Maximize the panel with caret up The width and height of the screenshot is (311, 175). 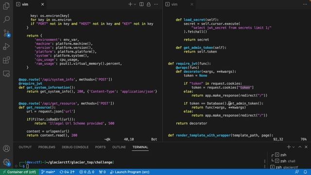(300, 147)
